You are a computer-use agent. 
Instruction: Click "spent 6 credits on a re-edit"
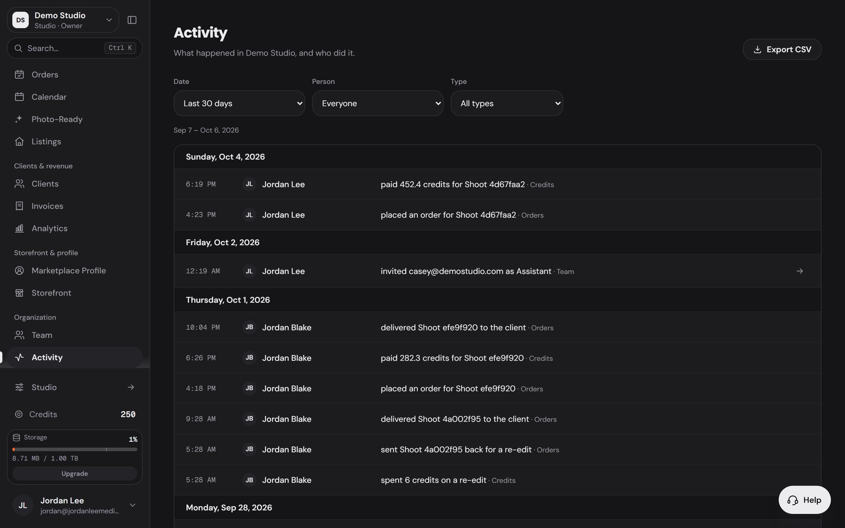coord(433,480)
